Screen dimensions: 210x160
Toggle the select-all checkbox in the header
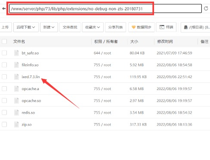pos(4,42)
